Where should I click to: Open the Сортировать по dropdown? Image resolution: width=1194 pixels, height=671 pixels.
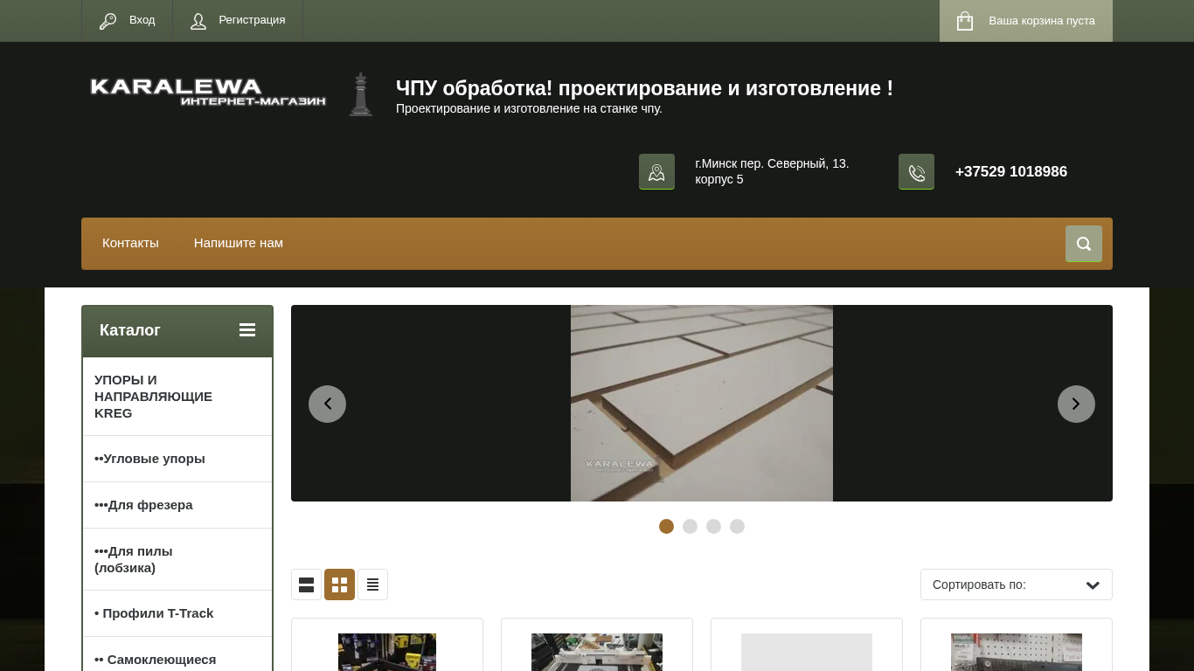coord(1016,585)
